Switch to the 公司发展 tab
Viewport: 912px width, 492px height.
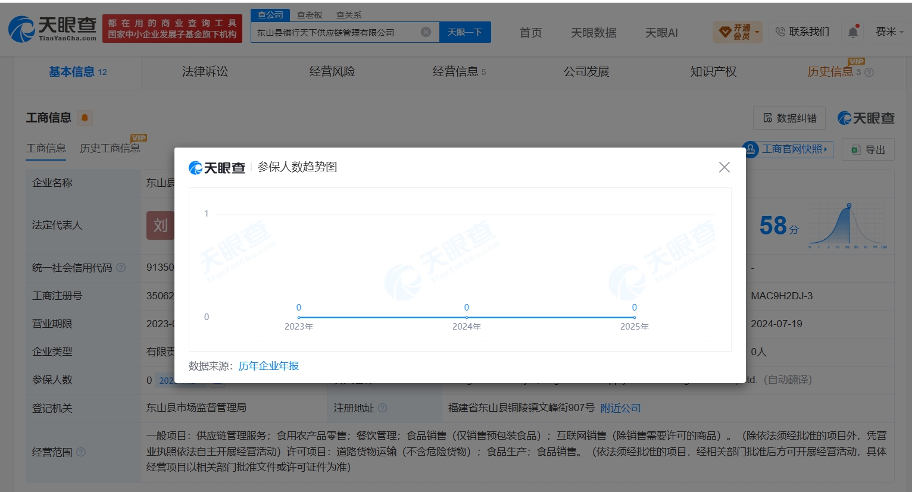[586, 72]
